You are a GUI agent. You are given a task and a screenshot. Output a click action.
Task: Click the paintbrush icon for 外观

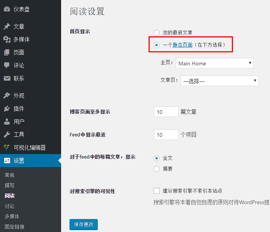7,96
